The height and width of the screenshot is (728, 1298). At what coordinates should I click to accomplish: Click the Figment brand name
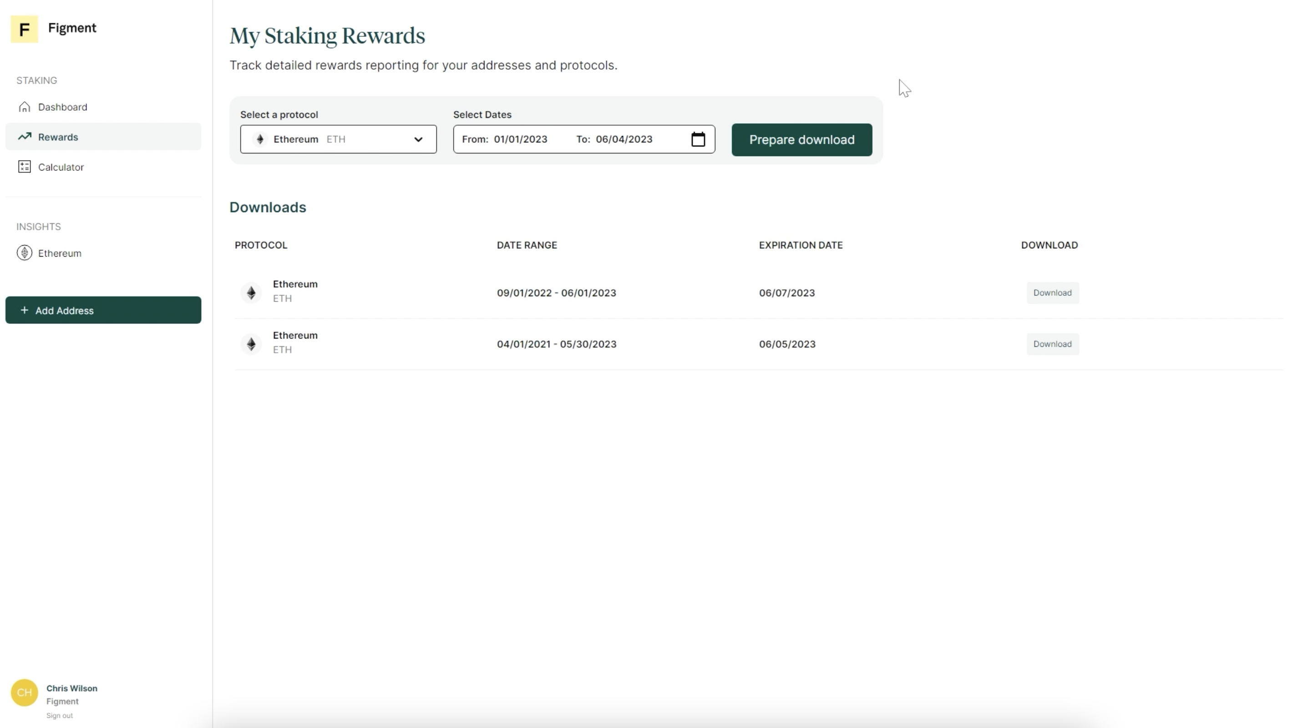click(x=72, y=28)
